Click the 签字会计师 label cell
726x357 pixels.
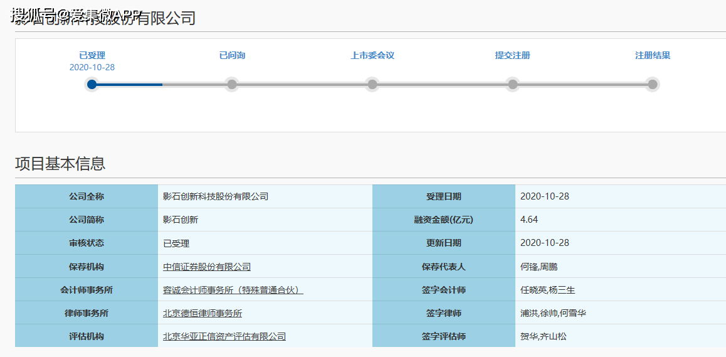point(444,289)
